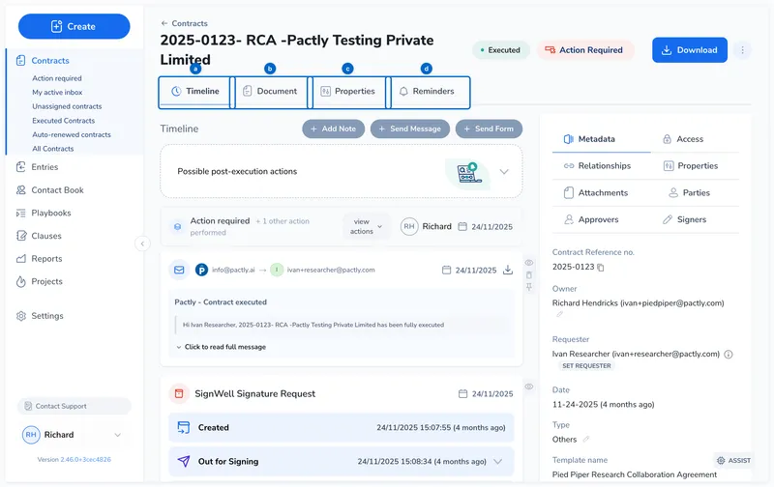Click the blue Create button
Screen dimensions: 774x487
point(74,26)
